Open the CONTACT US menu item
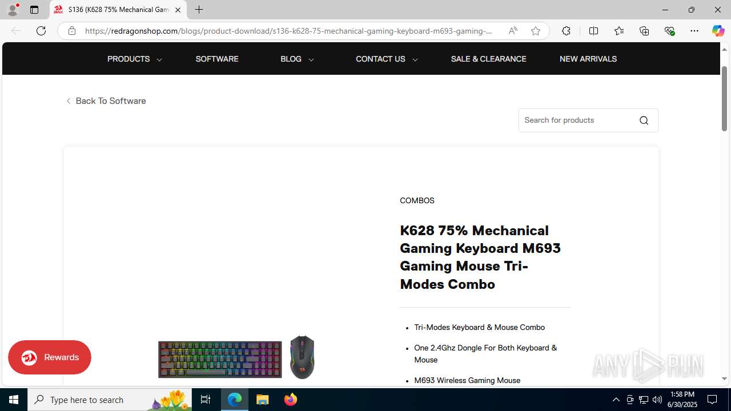 point(380,59)
